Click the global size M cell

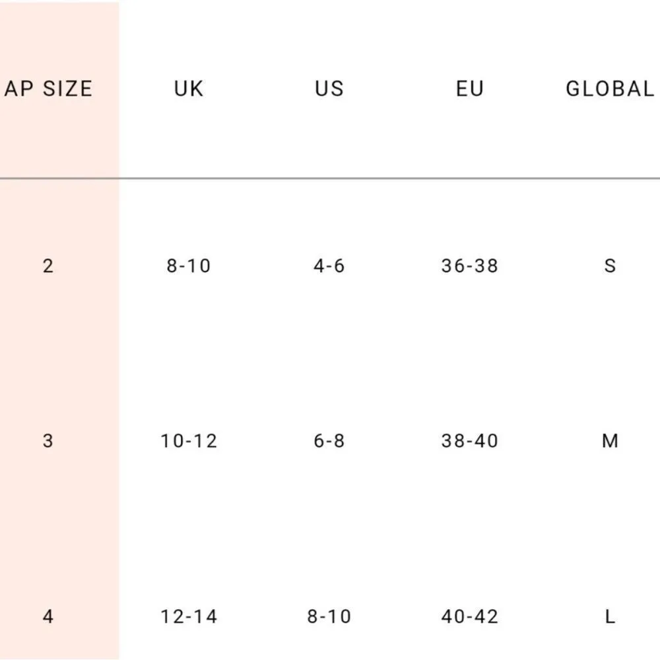(610, 441)
